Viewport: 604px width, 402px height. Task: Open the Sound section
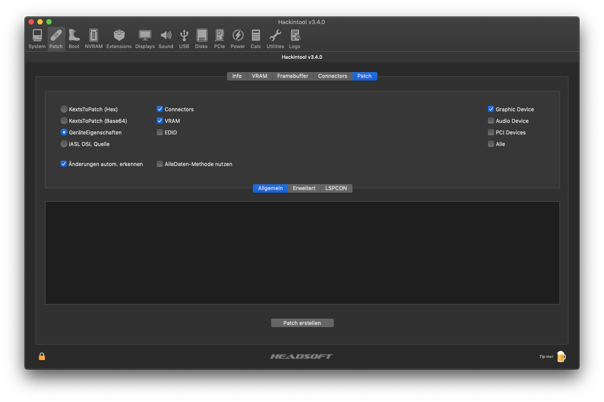coord(166,39)
